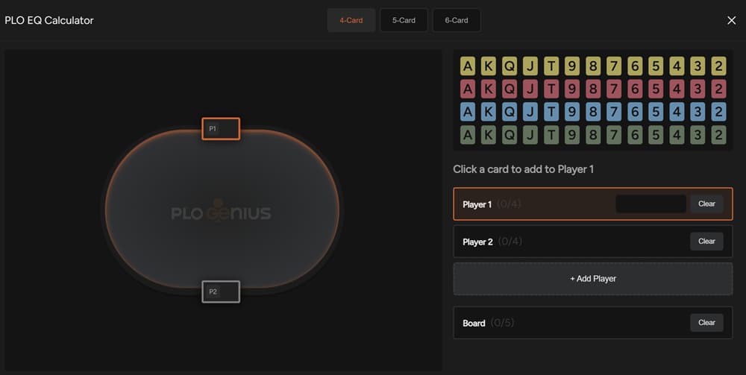Click the yellow Ten card
Image resolution: width=746 pixels, height=375 pixels.
click(x=551, y=66)
